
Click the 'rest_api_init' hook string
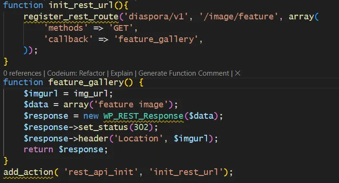point(101,172)
